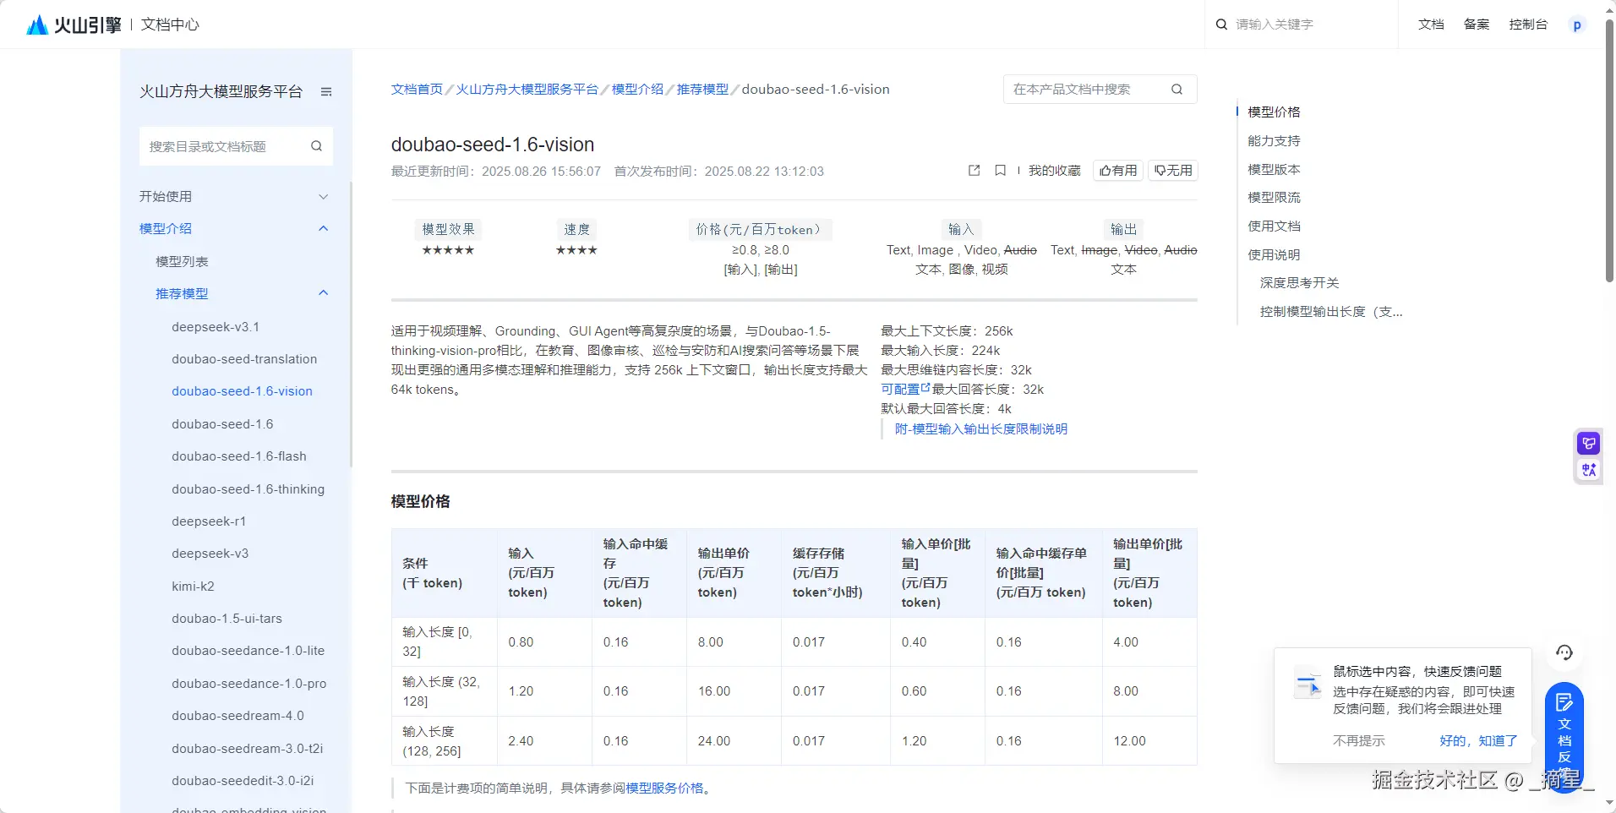Click the bookmark icon to favorite page
This screenshot has width=1616, height=813.
tap(1000, 171)
